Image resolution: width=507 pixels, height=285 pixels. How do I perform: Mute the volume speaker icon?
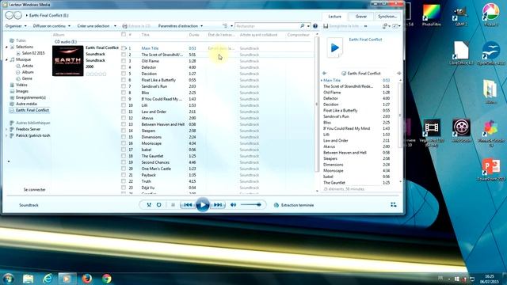click(233, 205)
